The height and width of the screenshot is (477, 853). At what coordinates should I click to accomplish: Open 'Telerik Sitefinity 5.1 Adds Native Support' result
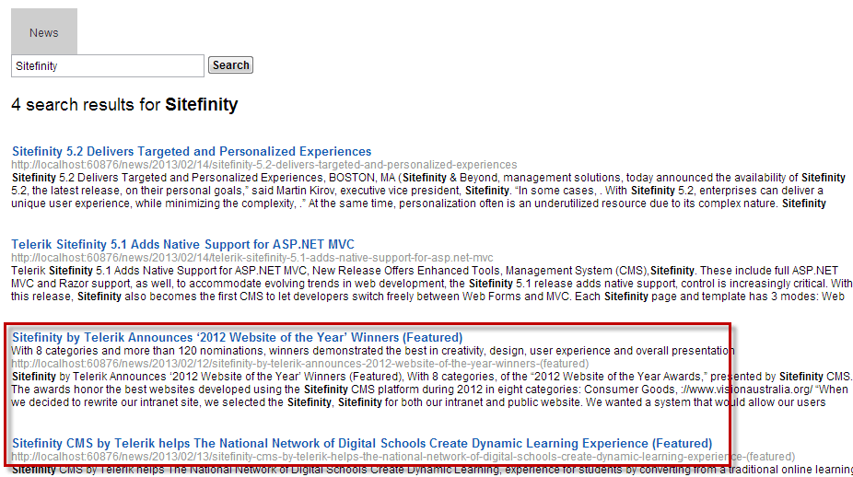(182, 244)
